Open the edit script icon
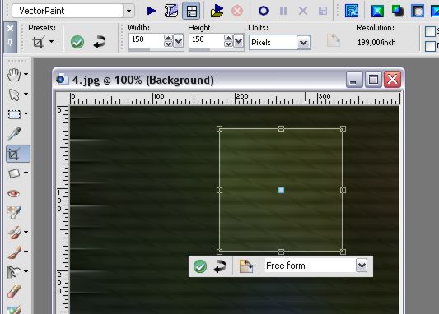 pos(170,11)
